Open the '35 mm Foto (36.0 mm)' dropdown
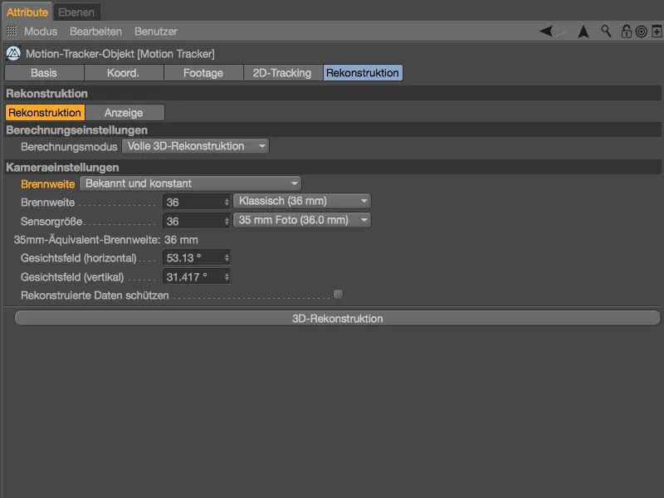The height and width of the screenshot is (498, 664). tap(302, 220)
